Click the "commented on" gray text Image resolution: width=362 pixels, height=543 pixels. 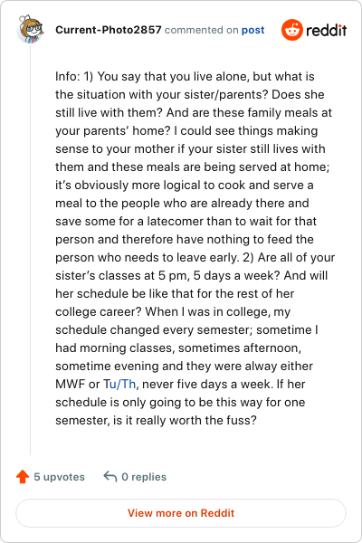(201, 30)
